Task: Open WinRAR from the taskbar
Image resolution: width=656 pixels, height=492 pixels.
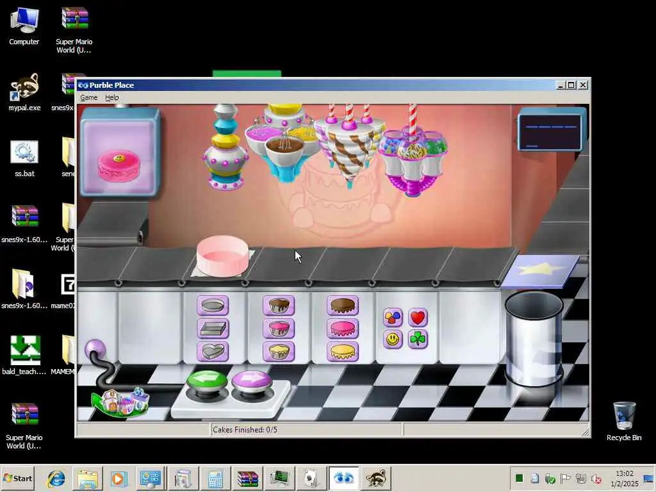Action: coord(248,478)
